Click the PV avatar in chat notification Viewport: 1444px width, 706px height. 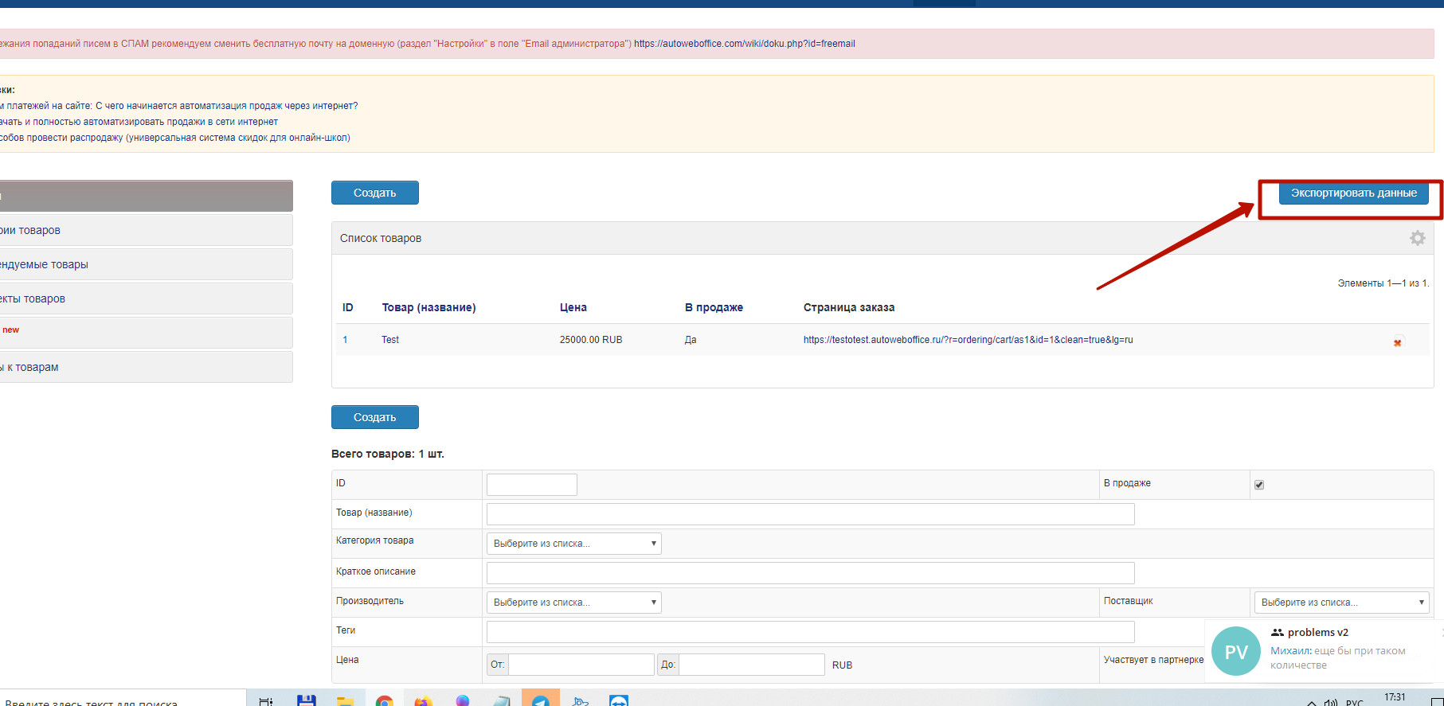pos(1235,651)
